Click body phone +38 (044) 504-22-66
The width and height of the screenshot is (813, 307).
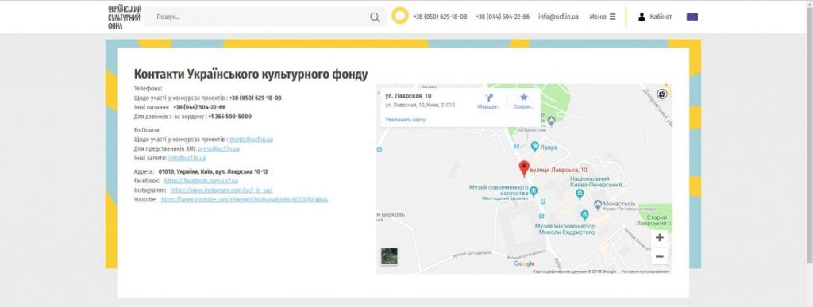pyautogui.click(x=199, y=107)
